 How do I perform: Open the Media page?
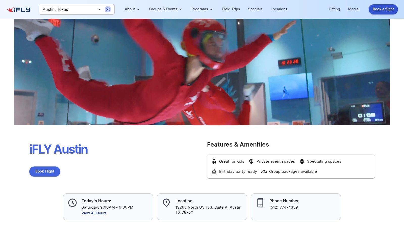353,9
